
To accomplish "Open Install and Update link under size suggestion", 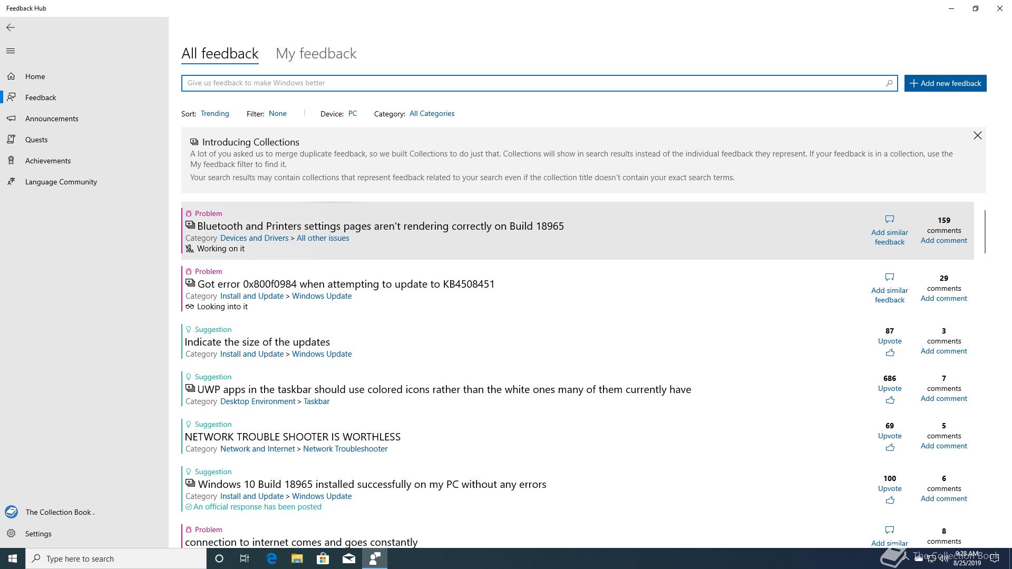I will pos(251,354).
